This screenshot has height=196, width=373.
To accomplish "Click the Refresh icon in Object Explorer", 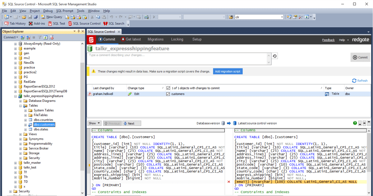I will (45, 37).
